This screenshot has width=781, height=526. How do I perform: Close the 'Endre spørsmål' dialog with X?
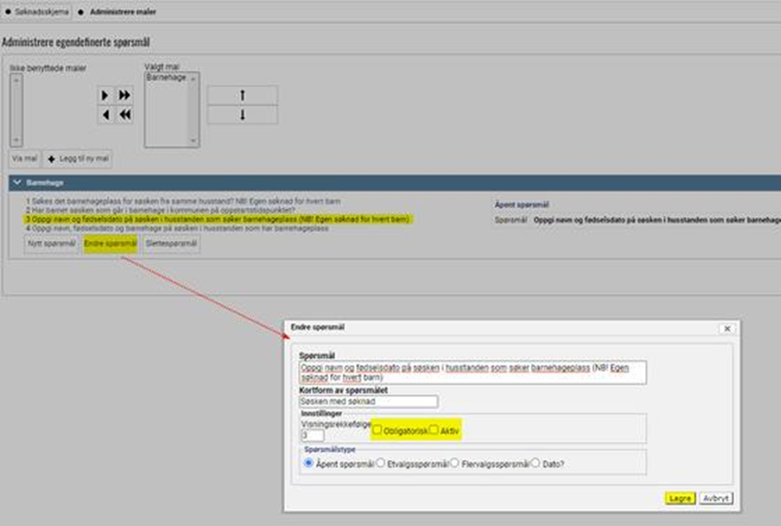727,329
